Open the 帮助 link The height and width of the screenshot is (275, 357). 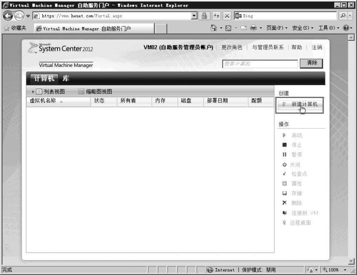click(297, 47)
